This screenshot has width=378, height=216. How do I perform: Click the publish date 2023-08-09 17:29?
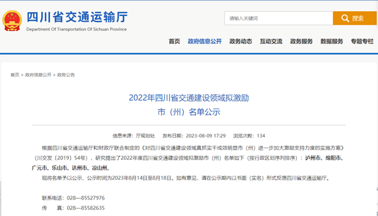click(206, 136)
